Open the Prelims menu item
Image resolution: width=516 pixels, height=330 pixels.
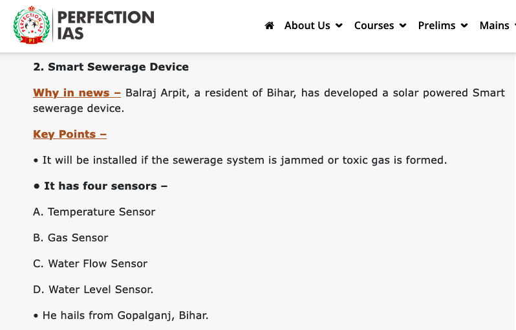click(436, 25)
